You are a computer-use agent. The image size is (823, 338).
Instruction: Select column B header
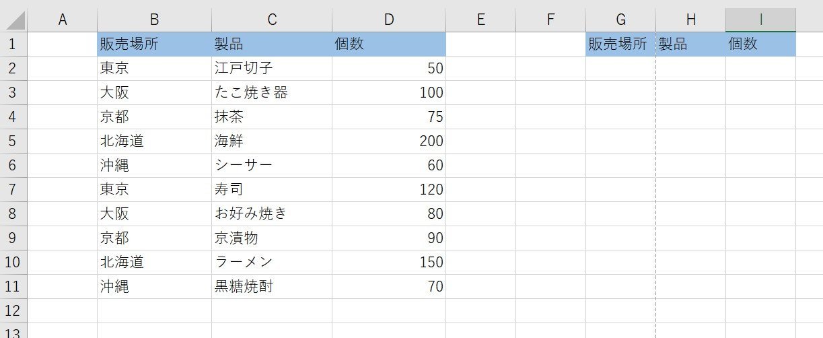click(x=154, y=20)
